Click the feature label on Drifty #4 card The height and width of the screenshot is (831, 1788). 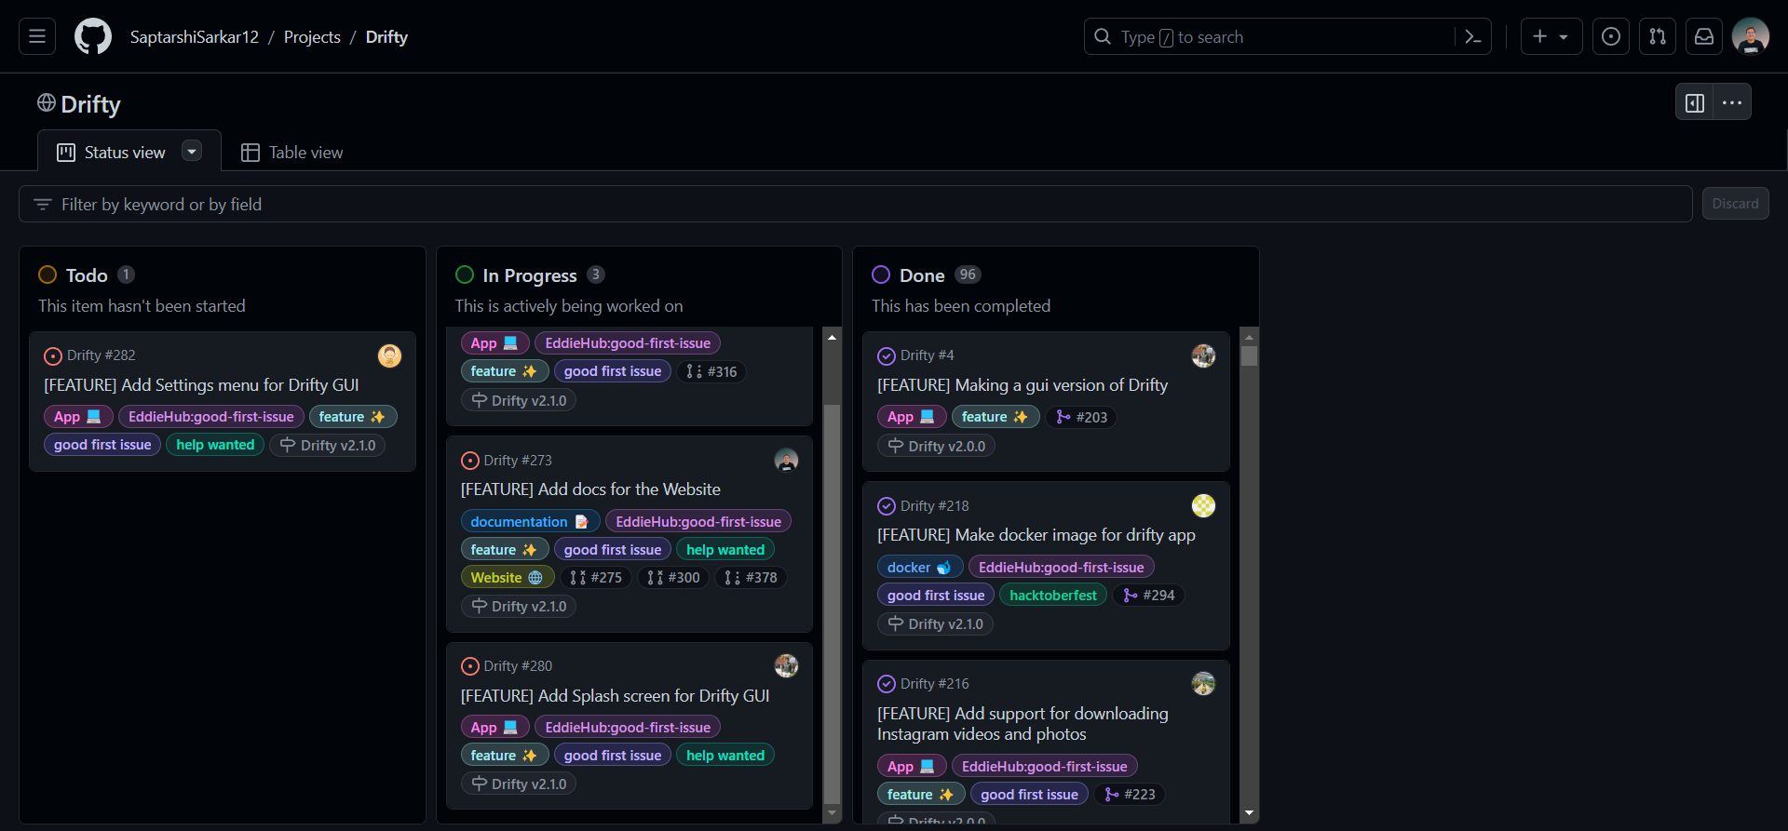[995, 417]
